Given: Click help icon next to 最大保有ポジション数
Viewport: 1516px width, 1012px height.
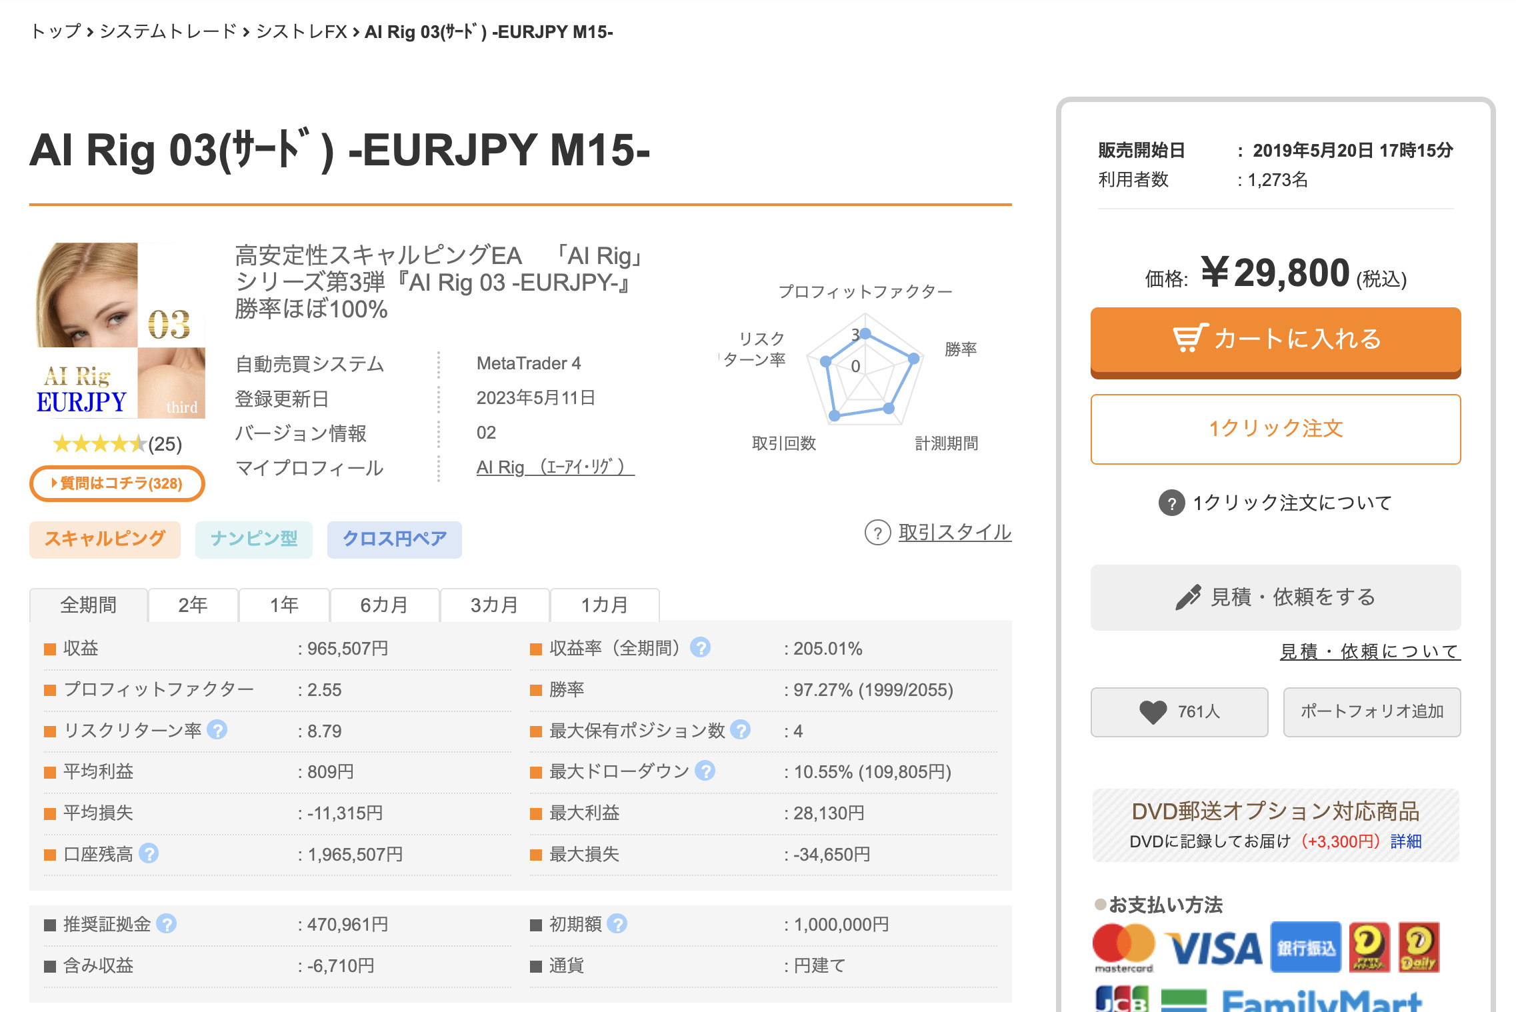Looking at the screenshot, I should click(740, 730).
